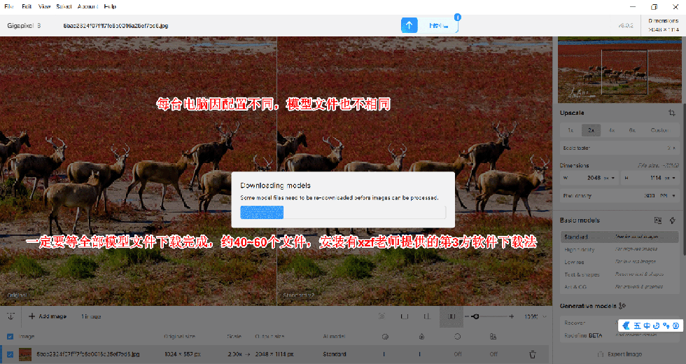Click the zoom out minus icon

coord(468,316)
